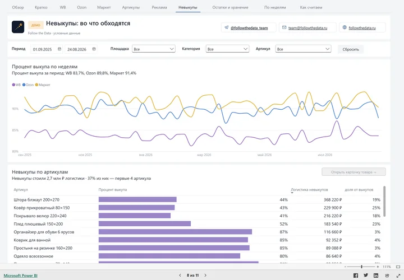The width and height of the screenshot is (404, 280).
Task: Zoom in with the plus button
Action: pyautogui.click(x=378, y=267)
